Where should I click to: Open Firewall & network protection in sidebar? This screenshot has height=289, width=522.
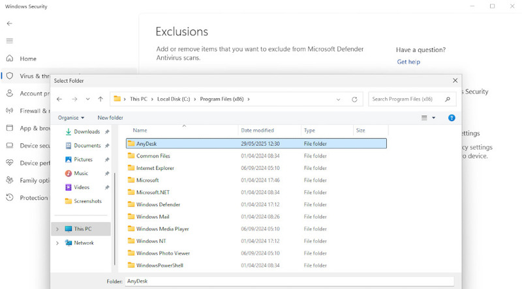28,111
